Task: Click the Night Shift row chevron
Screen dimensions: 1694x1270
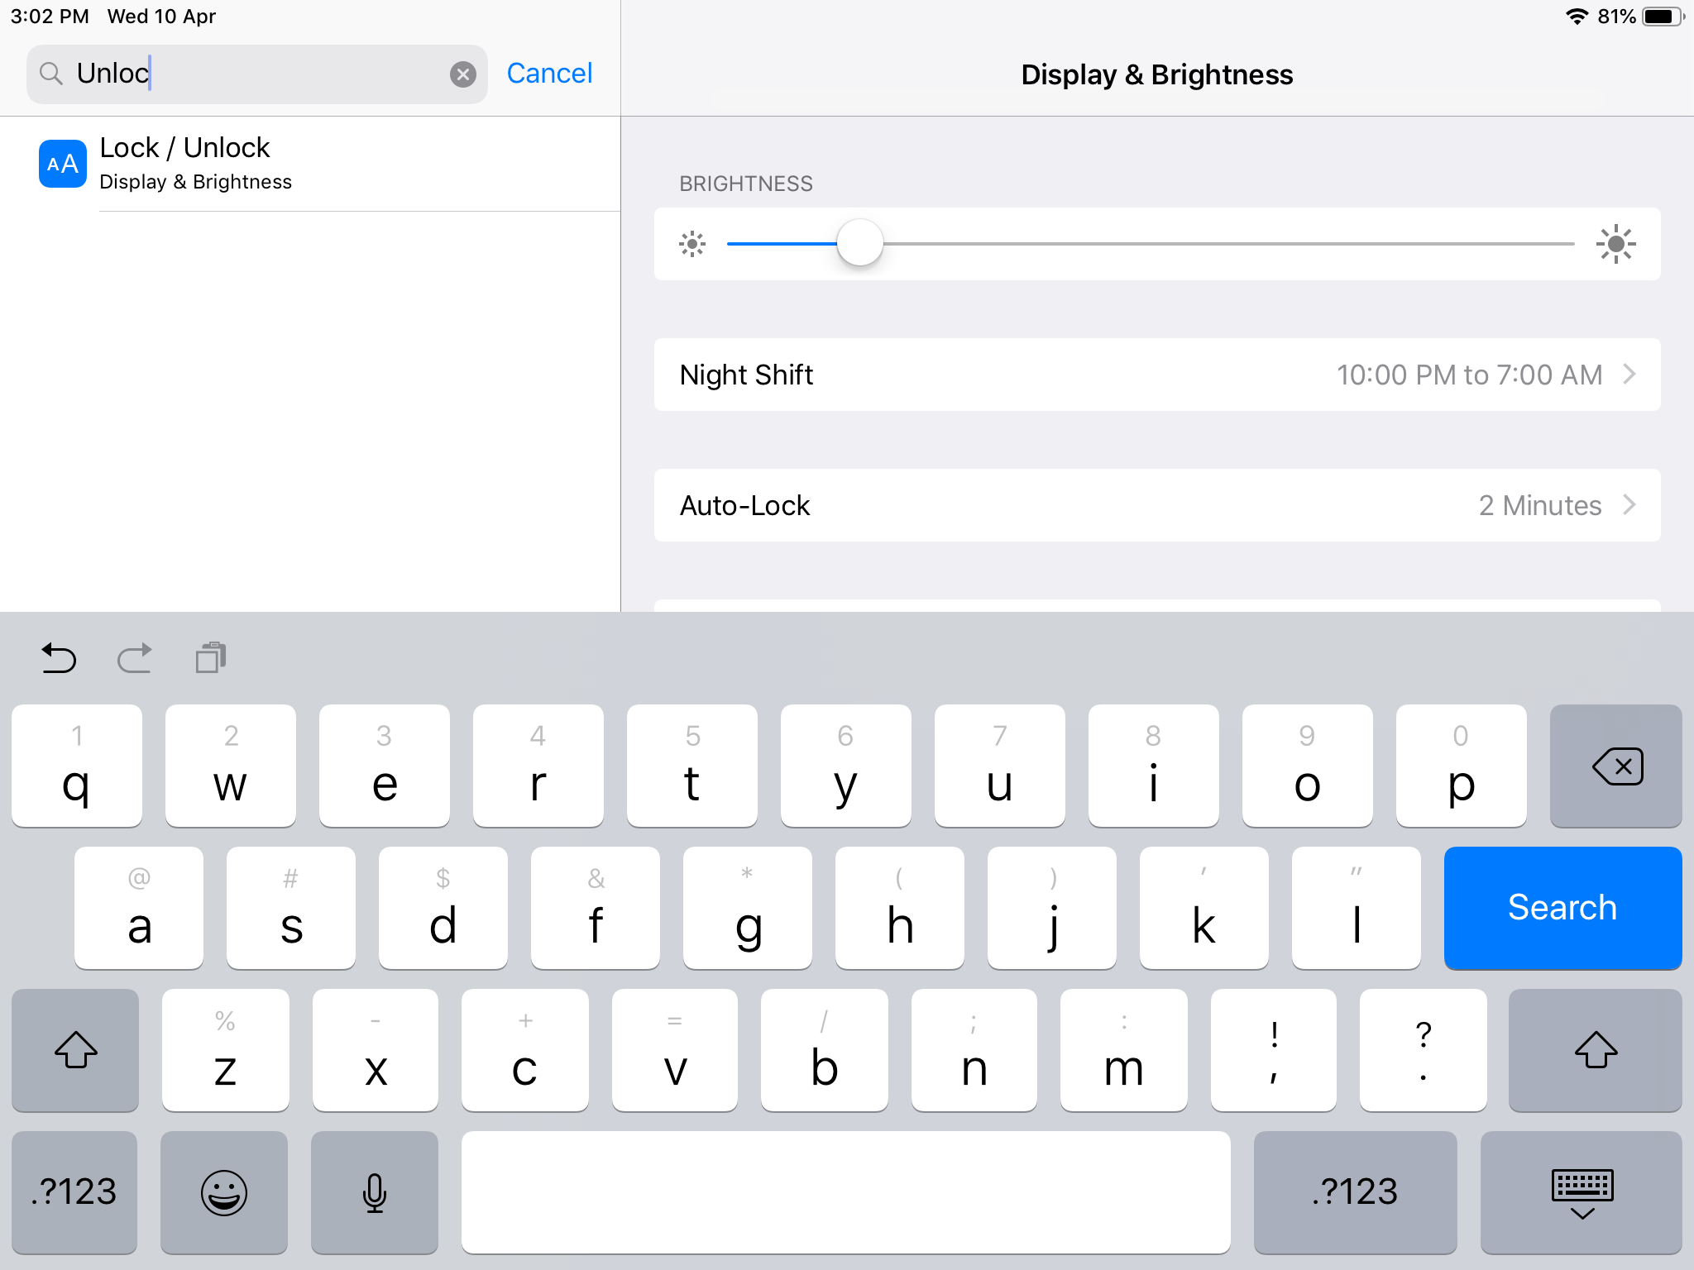Action: point(1629,375)
